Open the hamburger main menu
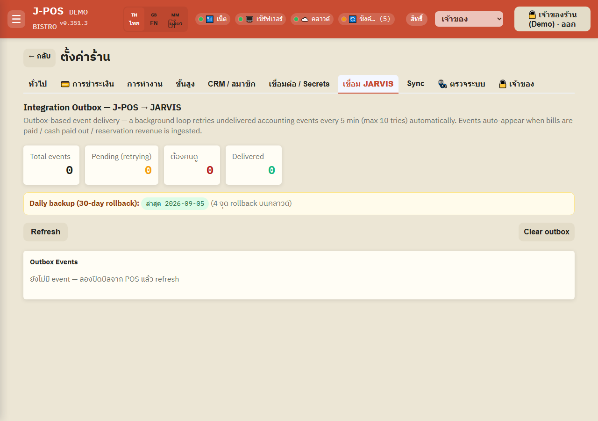598x421 pixels. [x=16, y=19]
